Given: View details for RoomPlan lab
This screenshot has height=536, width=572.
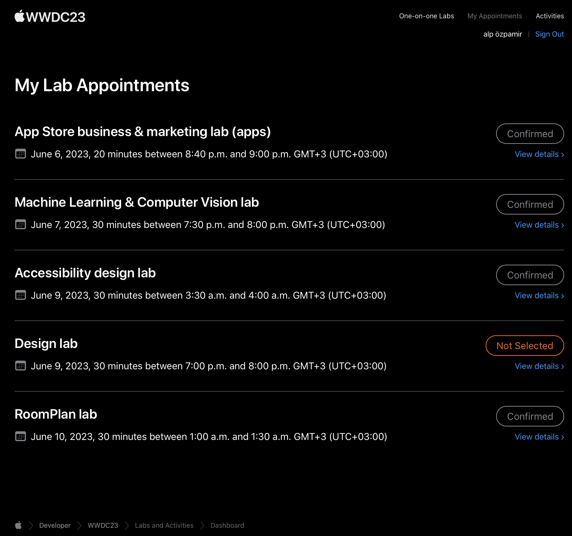Looking at the screenshot, I should 539,437.
